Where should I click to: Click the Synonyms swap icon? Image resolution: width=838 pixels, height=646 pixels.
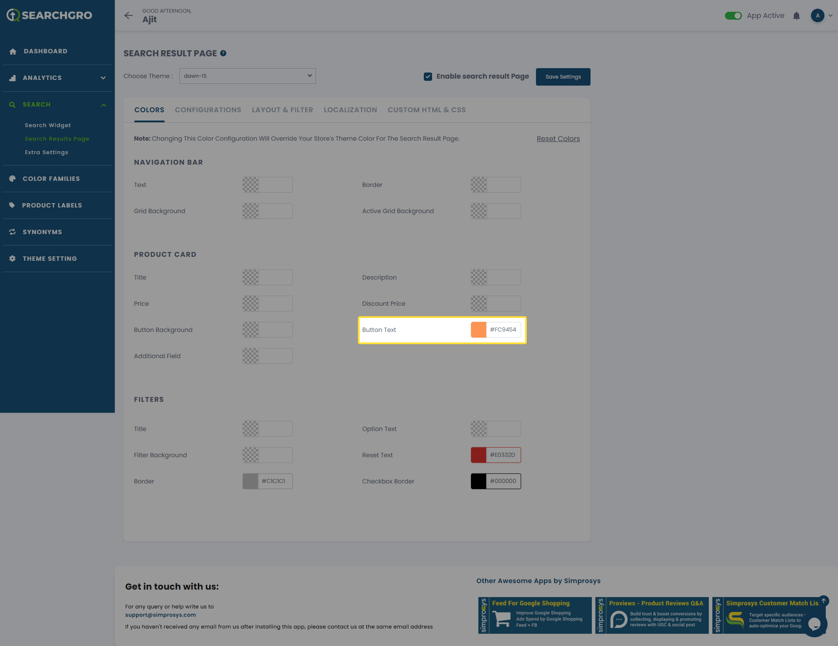click(x=13, y=232)
